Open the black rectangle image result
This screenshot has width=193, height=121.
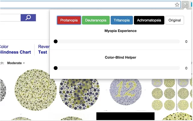click(126, 116)
